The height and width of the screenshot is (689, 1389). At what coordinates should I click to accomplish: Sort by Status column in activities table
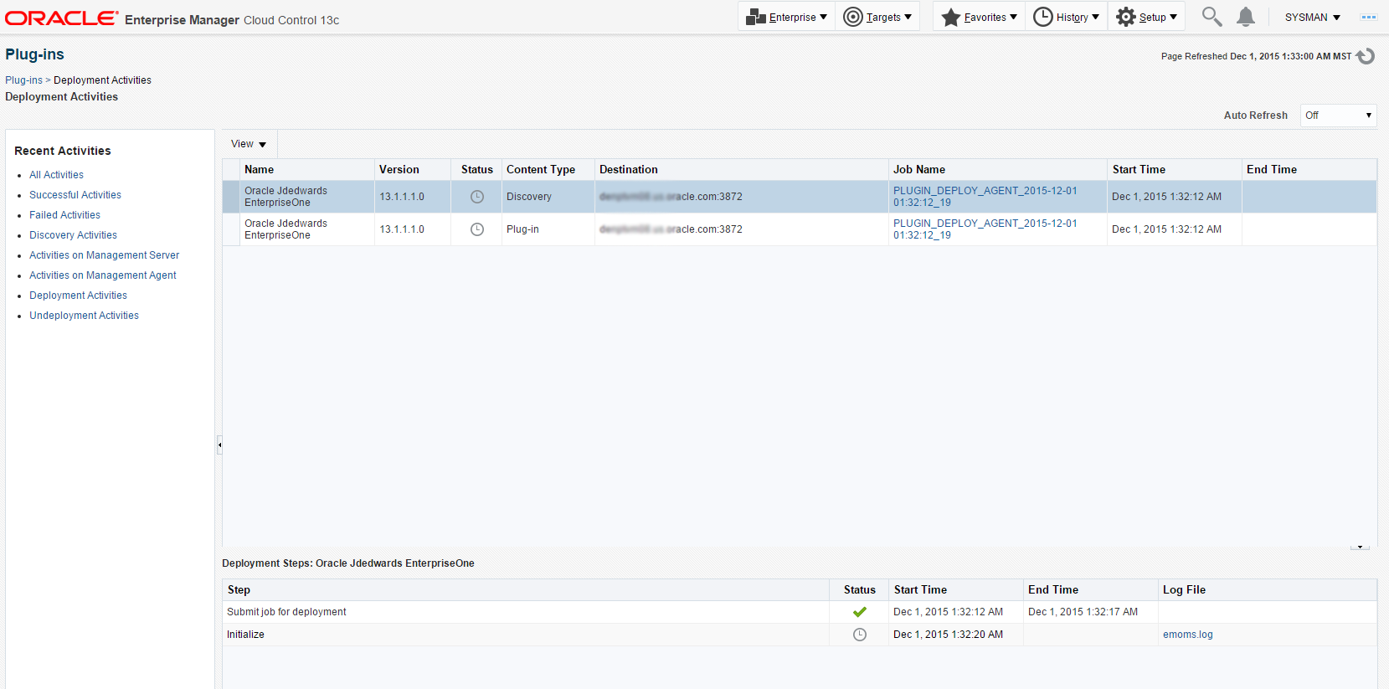click(476, 170)
